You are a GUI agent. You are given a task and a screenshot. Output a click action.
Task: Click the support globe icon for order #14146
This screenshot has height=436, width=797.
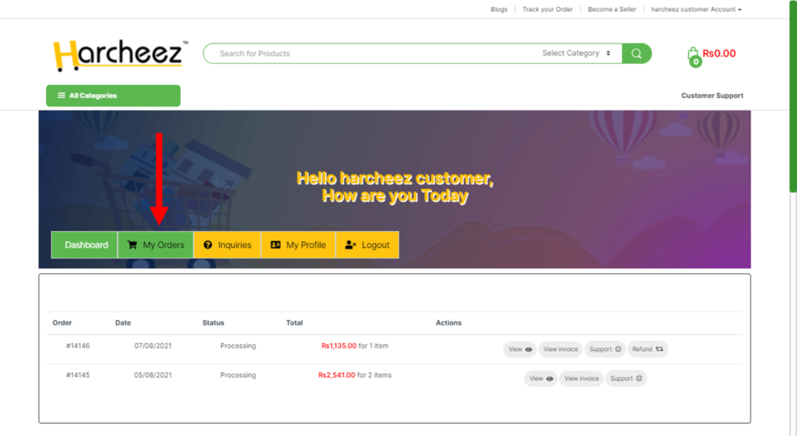618,349
